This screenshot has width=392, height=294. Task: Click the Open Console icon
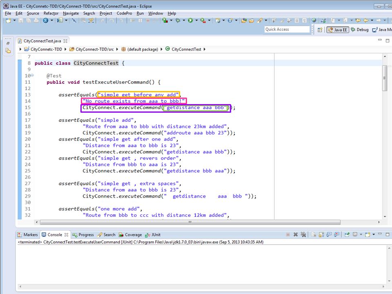367,234
